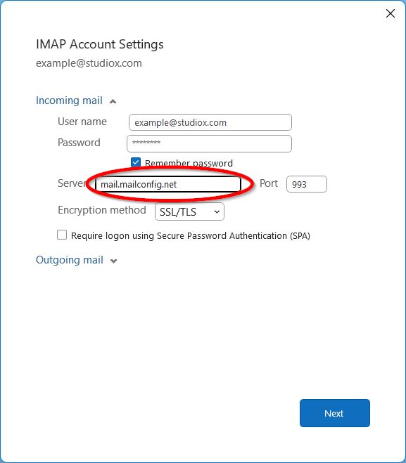Click the Incoming mail heading

pos(69,100)
